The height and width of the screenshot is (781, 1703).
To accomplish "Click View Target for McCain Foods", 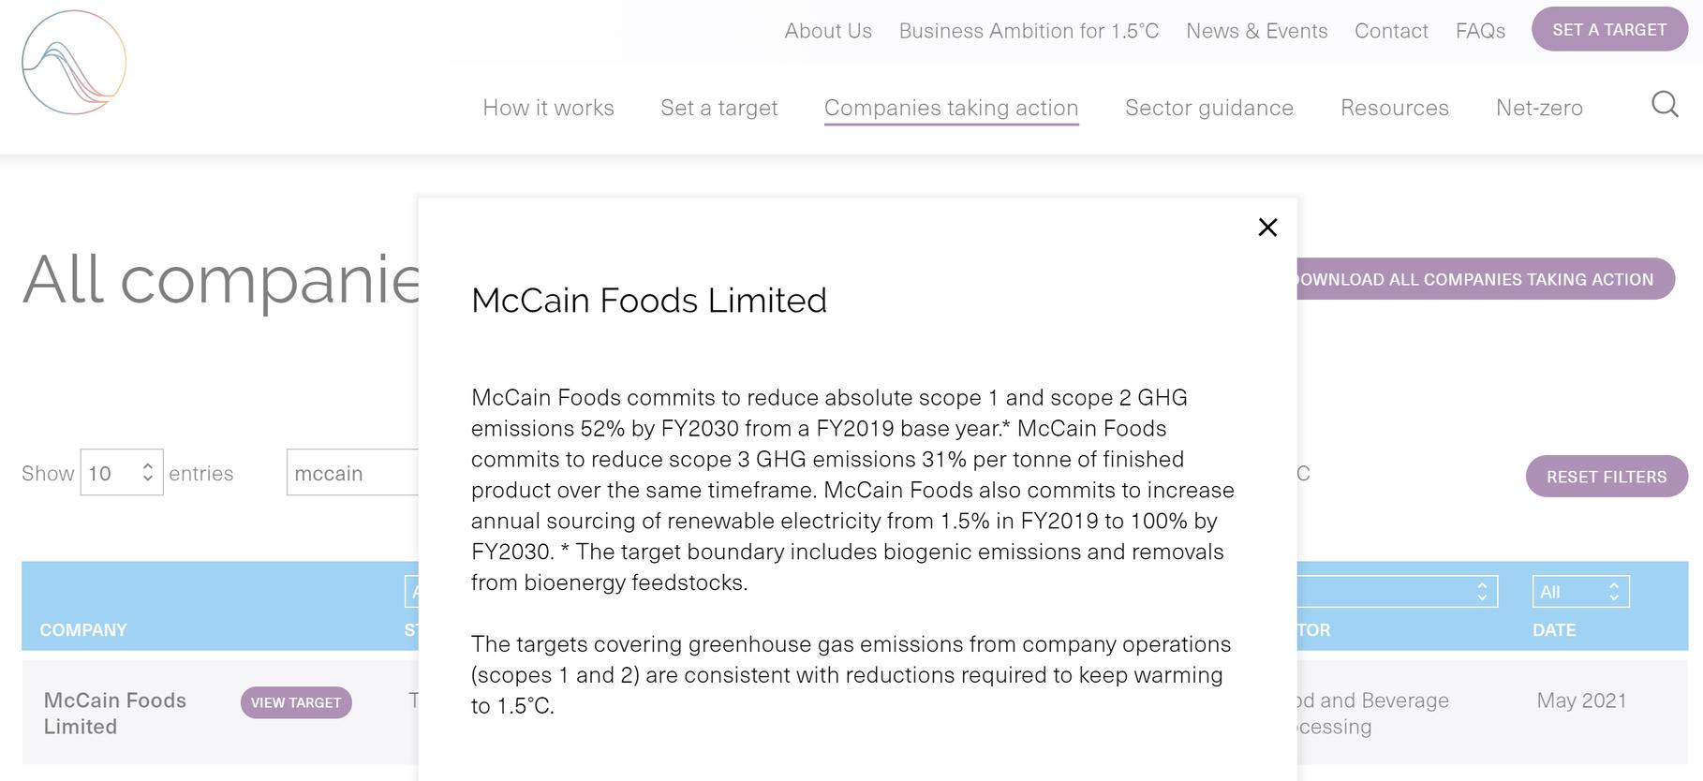I will (296, 702).
